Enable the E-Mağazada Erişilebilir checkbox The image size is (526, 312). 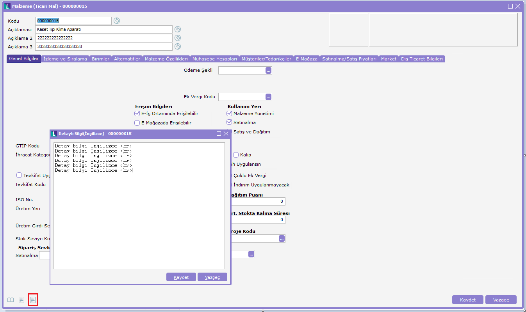click(x=137, y=123)
